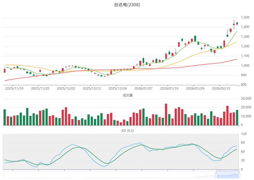254x180 pixels.
Task: Click the chart title 台达电(2308)
Action: [x=127, y=5]
